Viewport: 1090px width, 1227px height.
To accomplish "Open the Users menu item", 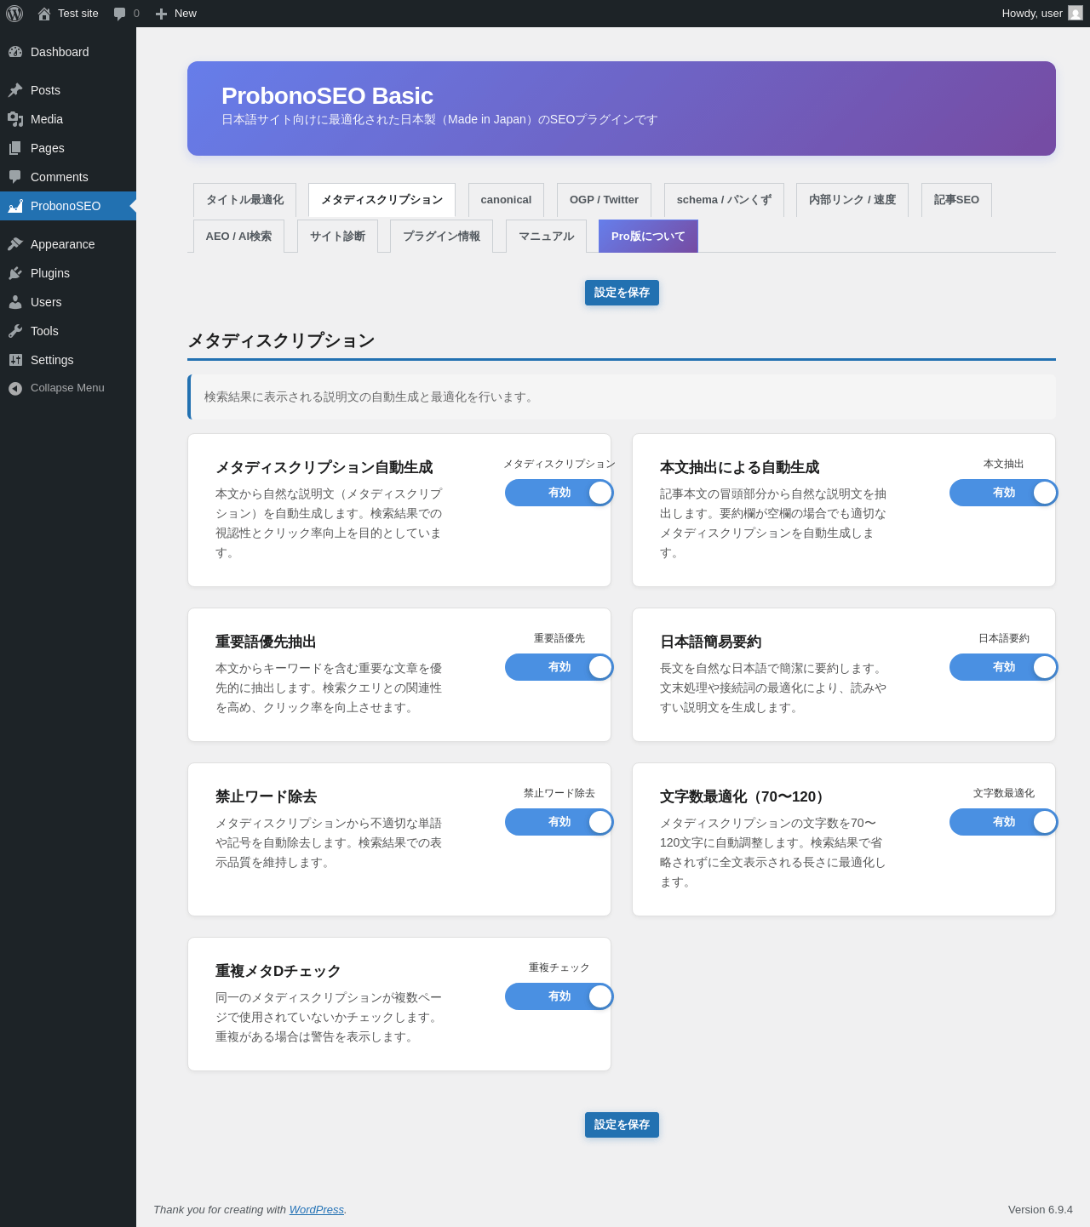I will (68, 302).
